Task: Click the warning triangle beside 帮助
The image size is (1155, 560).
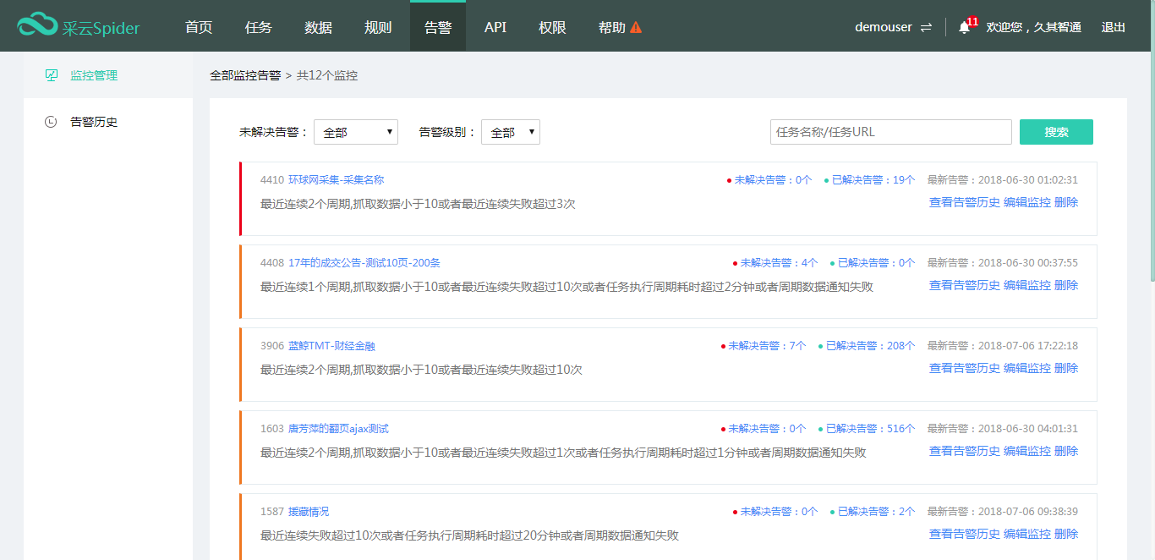Action: point(636,27)
